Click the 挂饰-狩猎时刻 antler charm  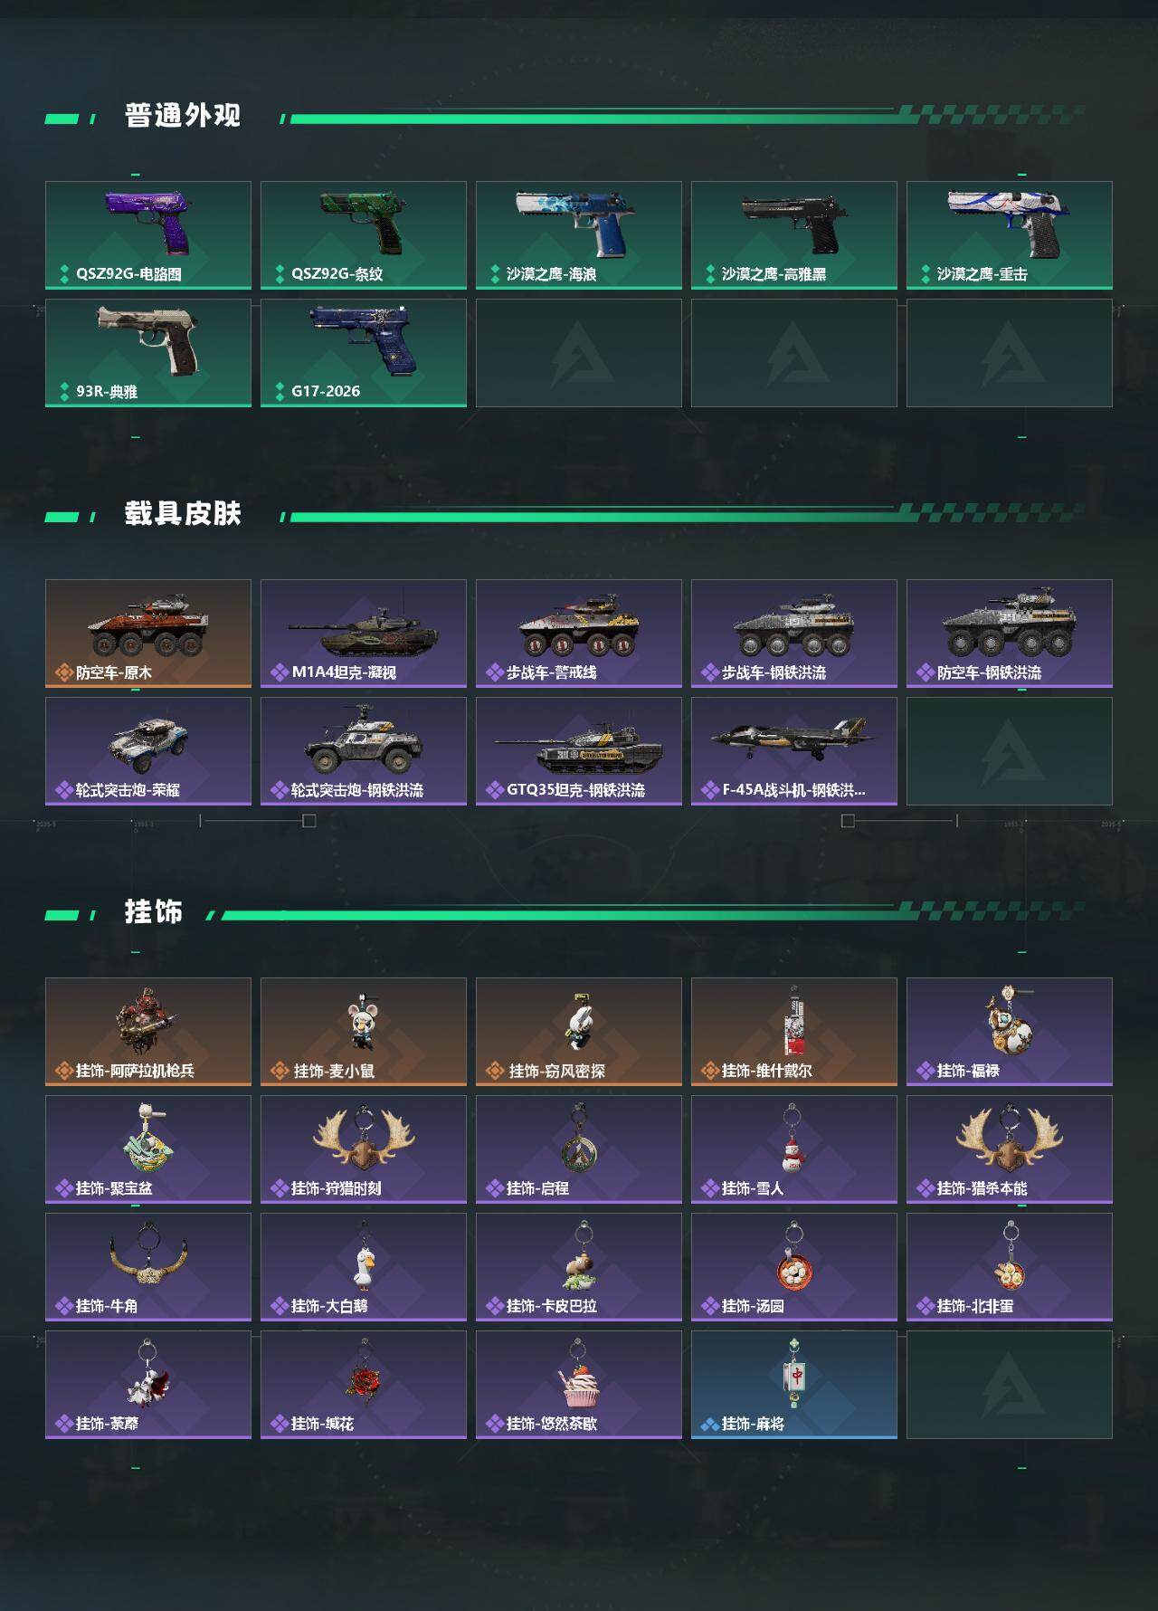pyautogui.click(x=364, y=1149)
